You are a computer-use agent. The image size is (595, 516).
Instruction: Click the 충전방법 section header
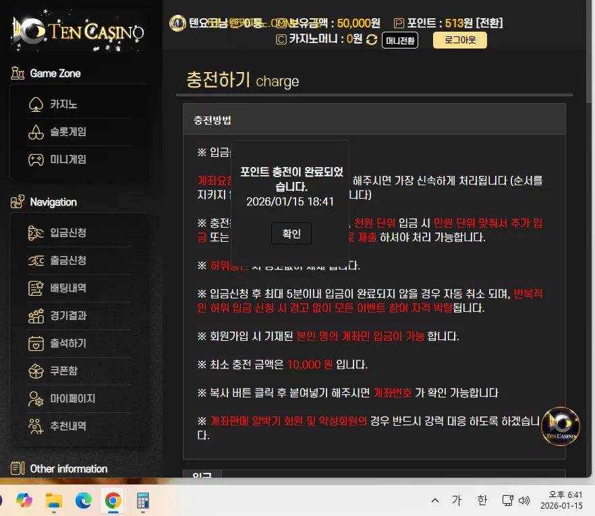(213, 120)
